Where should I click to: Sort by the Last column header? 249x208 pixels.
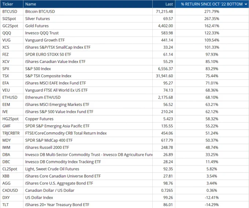(x=164, y=4)
